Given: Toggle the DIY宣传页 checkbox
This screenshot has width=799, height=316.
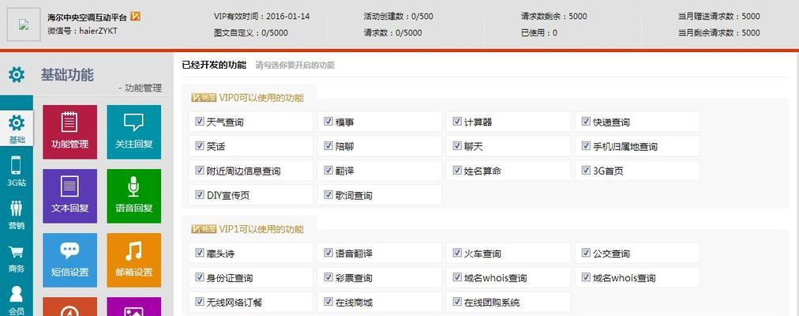Looking at the screenshot, I should coord(199,194).
